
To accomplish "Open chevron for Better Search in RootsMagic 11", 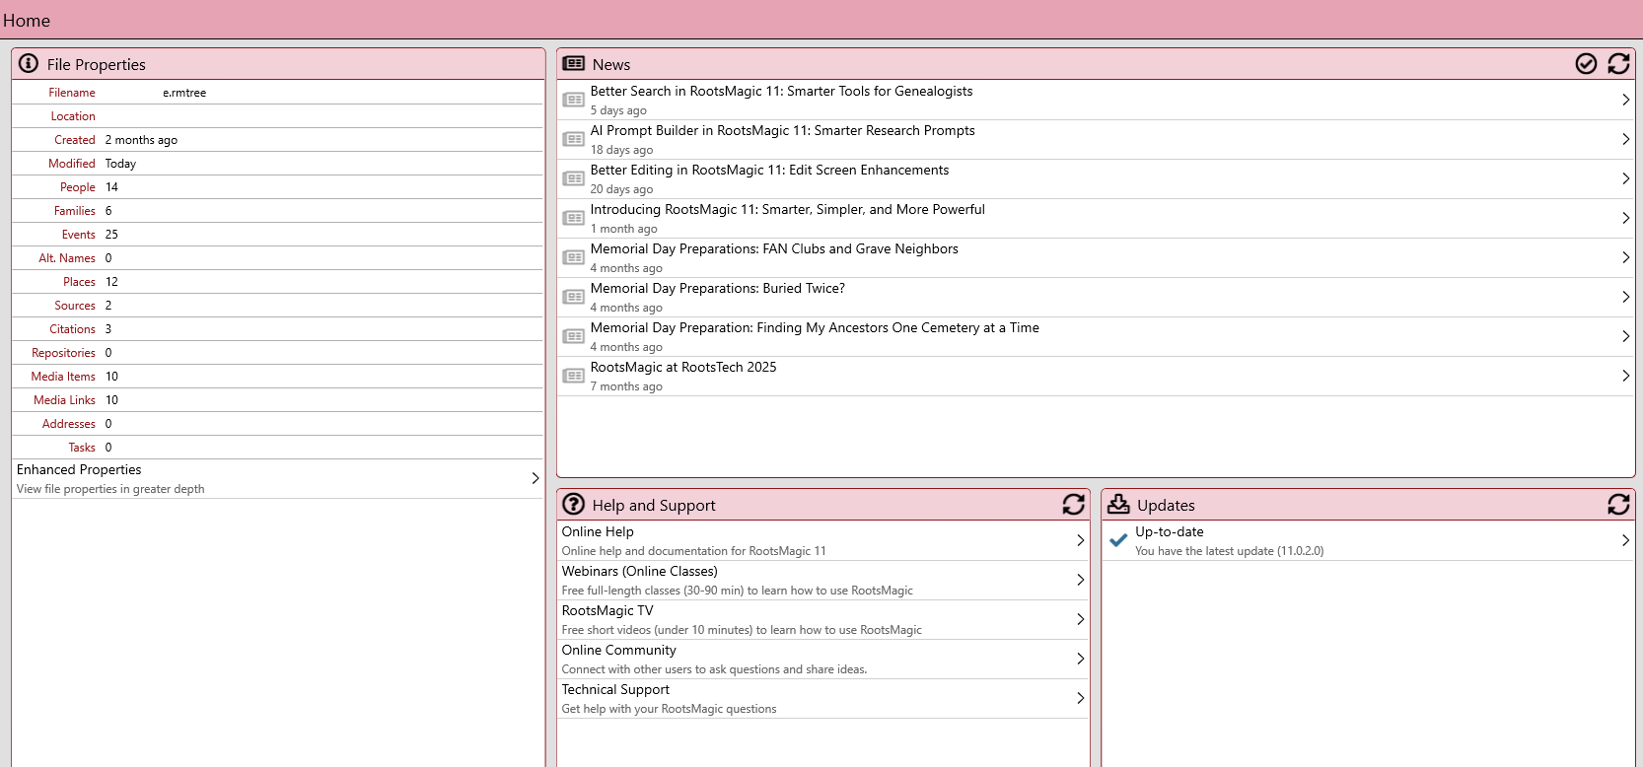I will [x=1625, y=100].
